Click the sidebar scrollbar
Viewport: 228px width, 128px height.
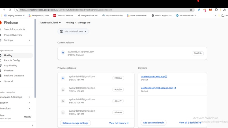tap(35, 58)
